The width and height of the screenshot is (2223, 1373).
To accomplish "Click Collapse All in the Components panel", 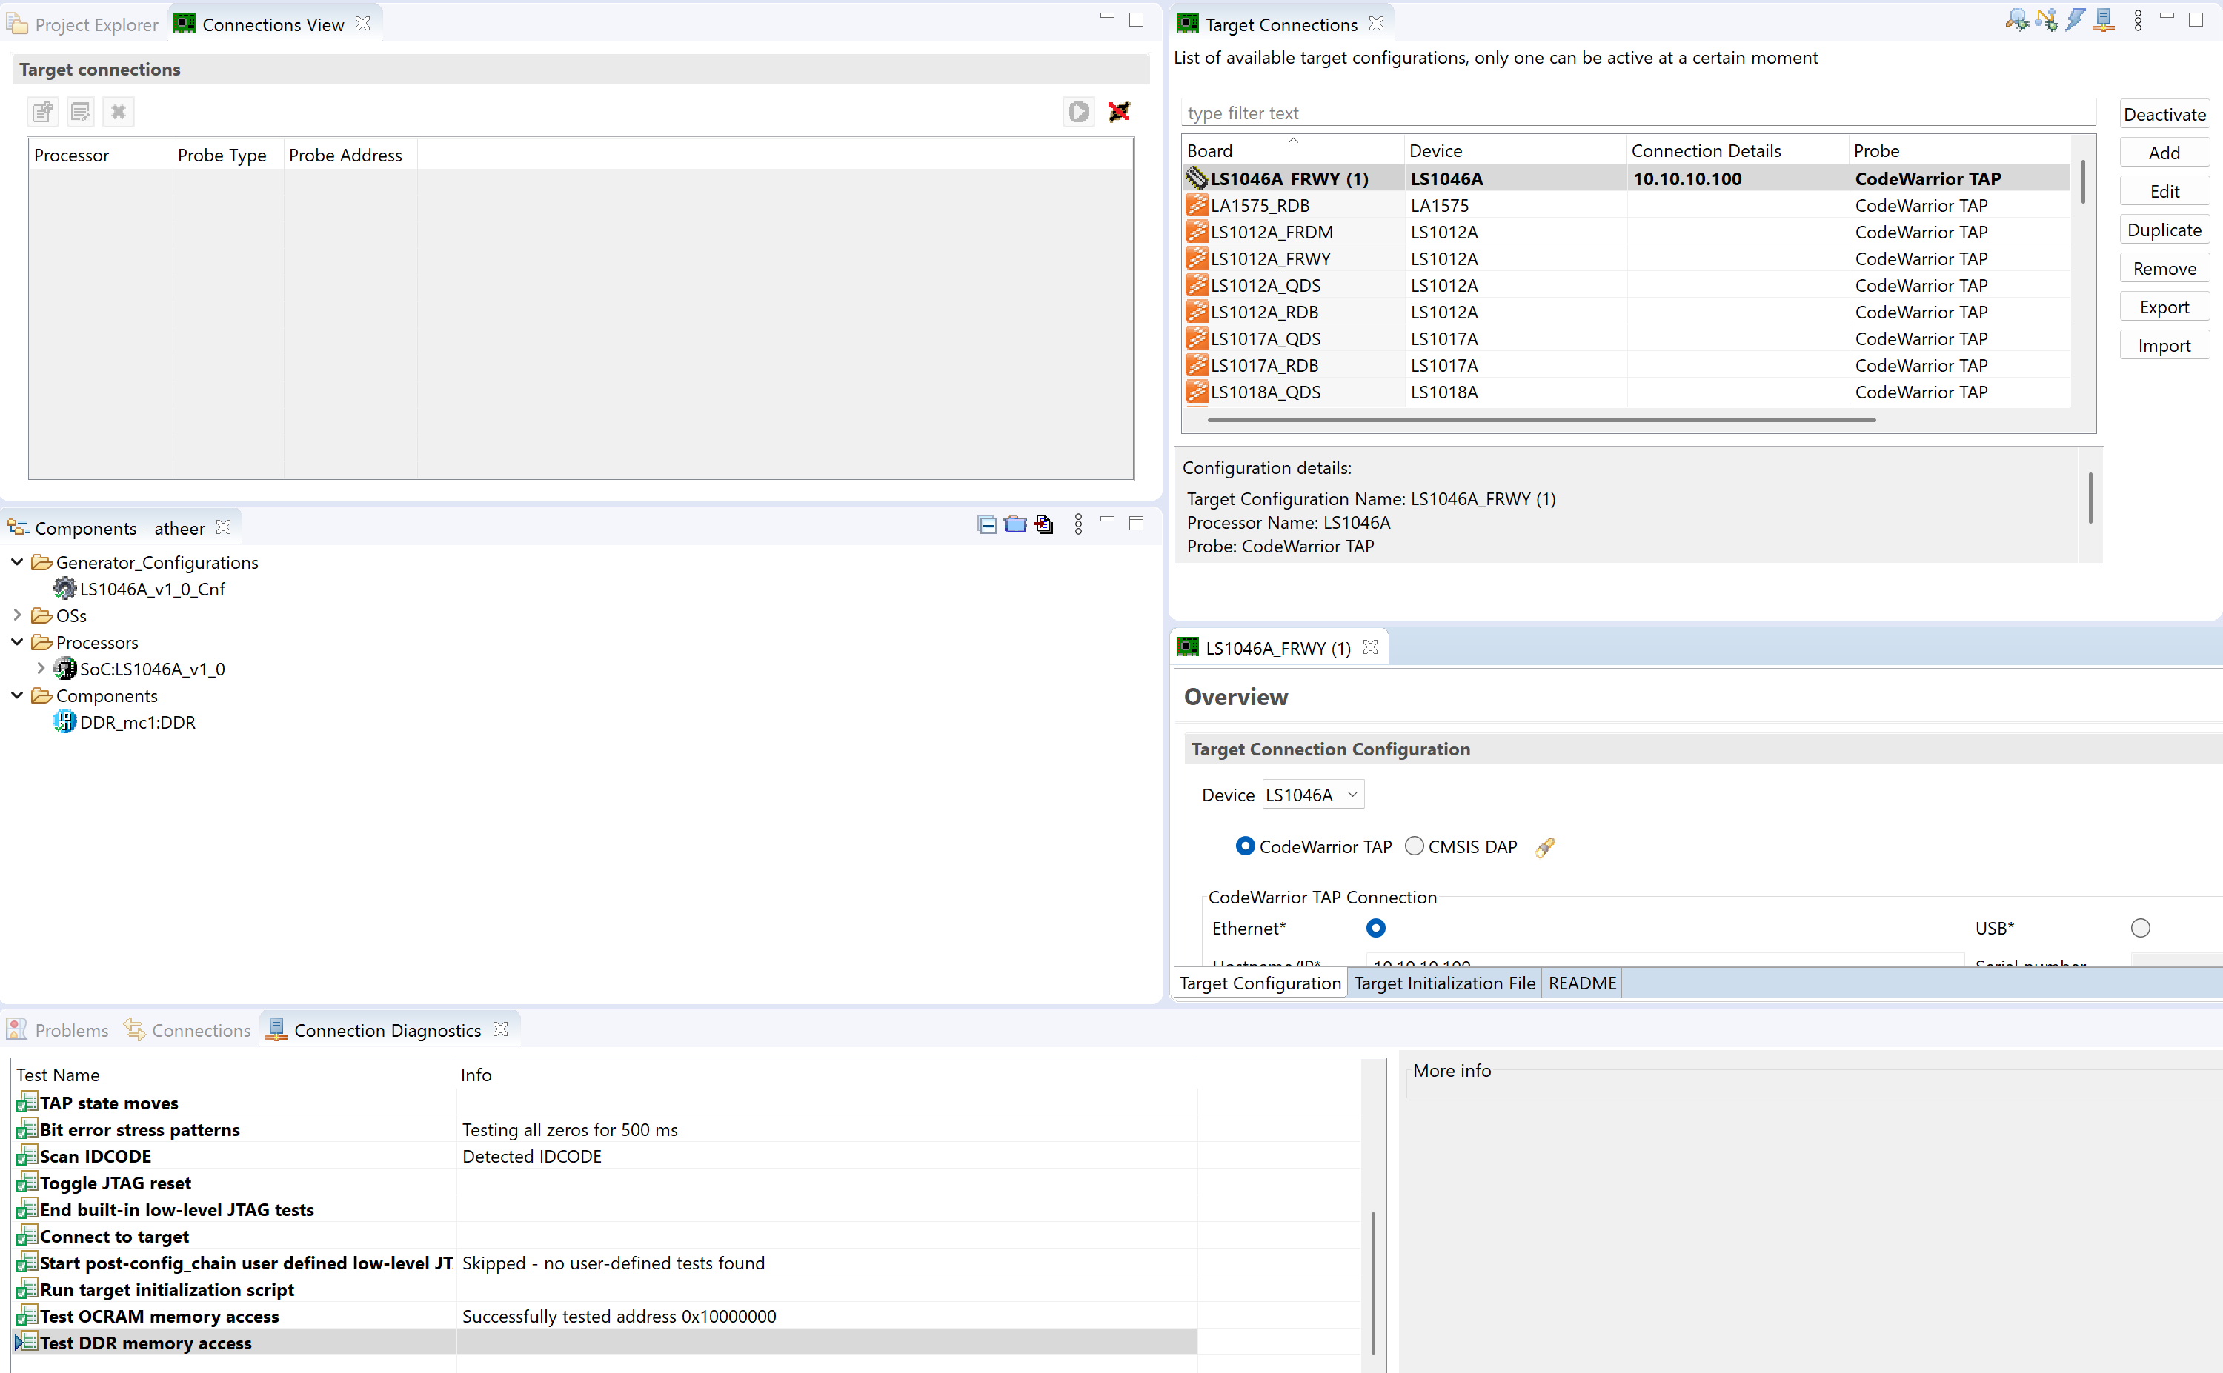I will [986, 524].
